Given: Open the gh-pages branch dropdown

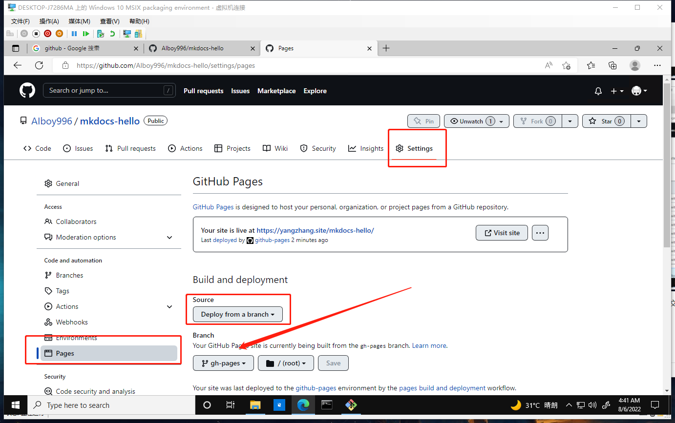Looking at the screenshot, I should click(223, 363).
